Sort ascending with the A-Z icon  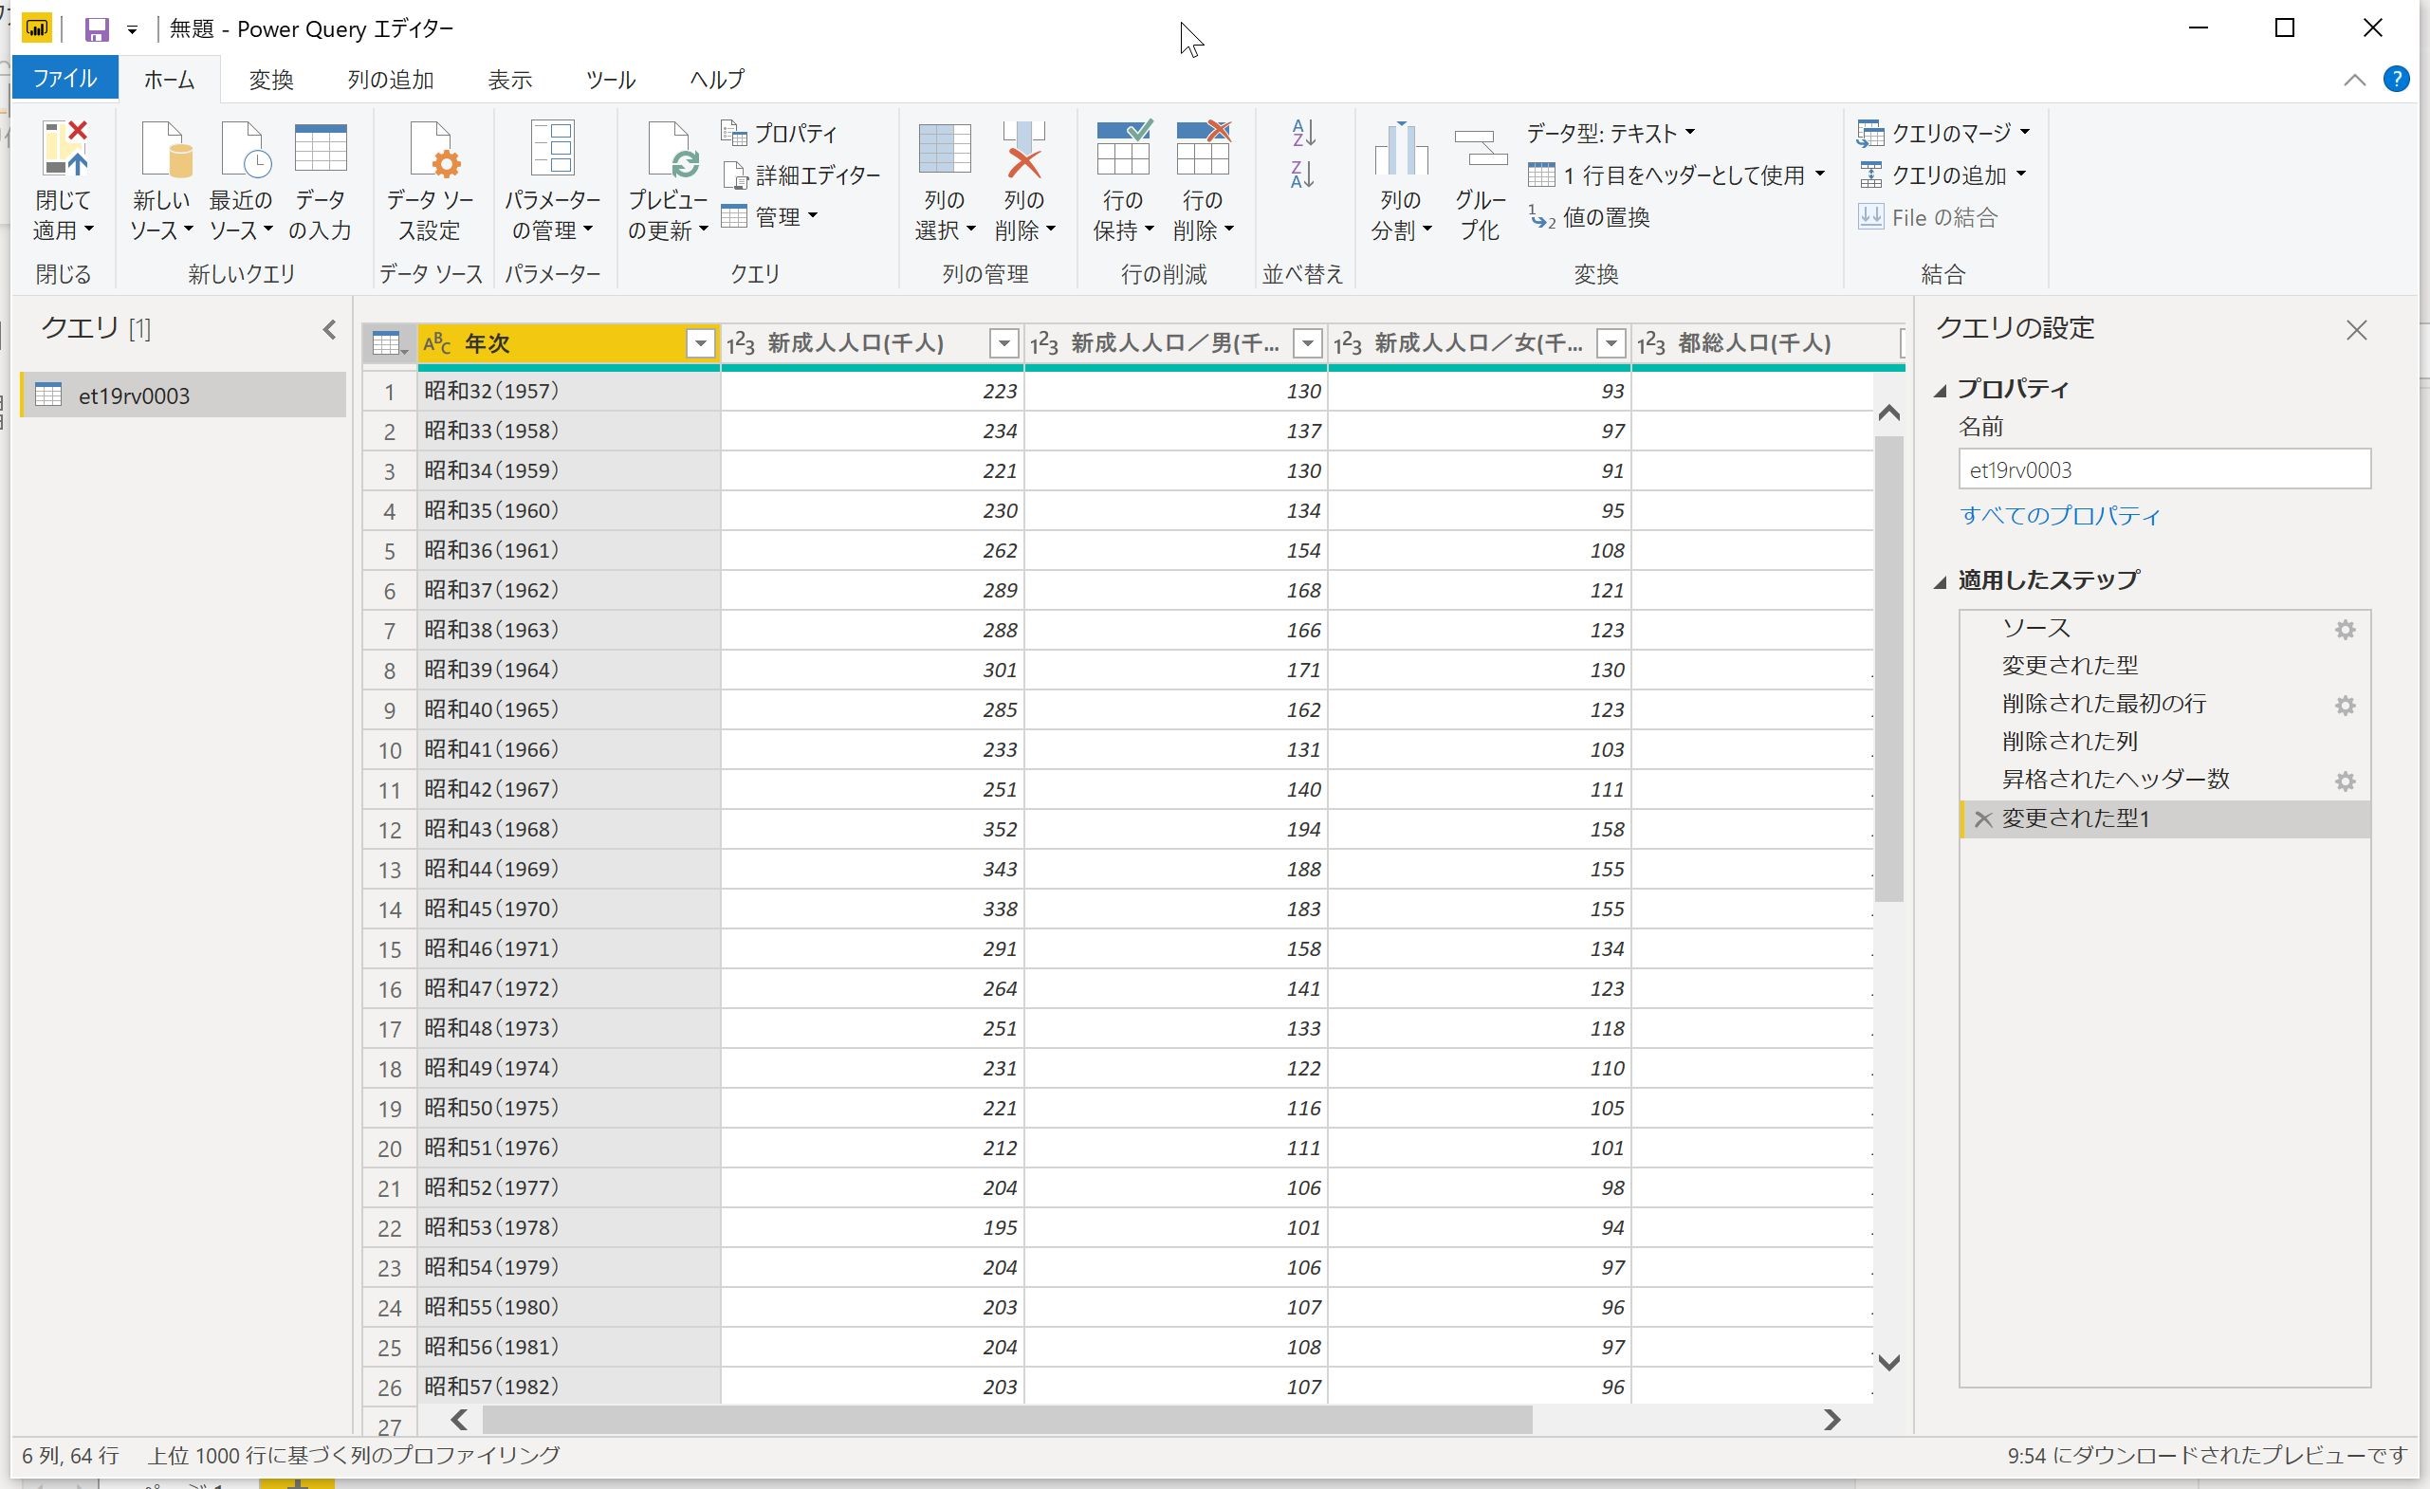(x=1303, y=132)
